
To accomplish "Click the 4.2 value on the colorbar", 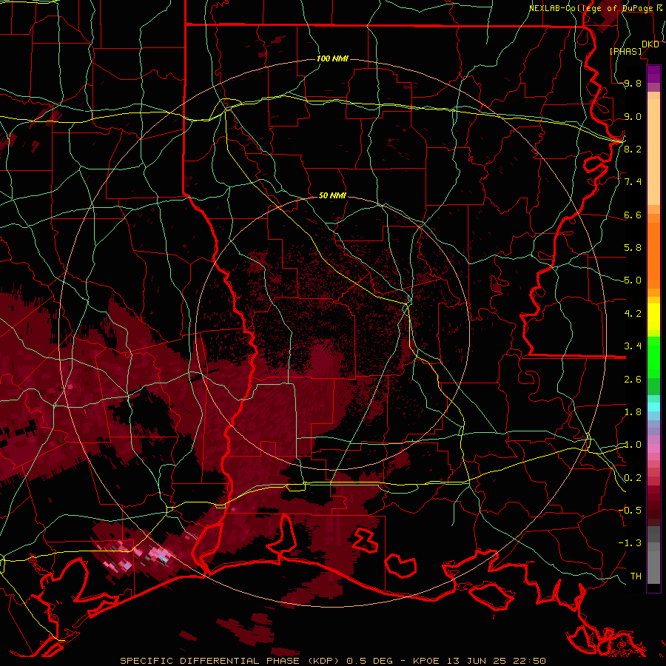I will tap(633, 314).
